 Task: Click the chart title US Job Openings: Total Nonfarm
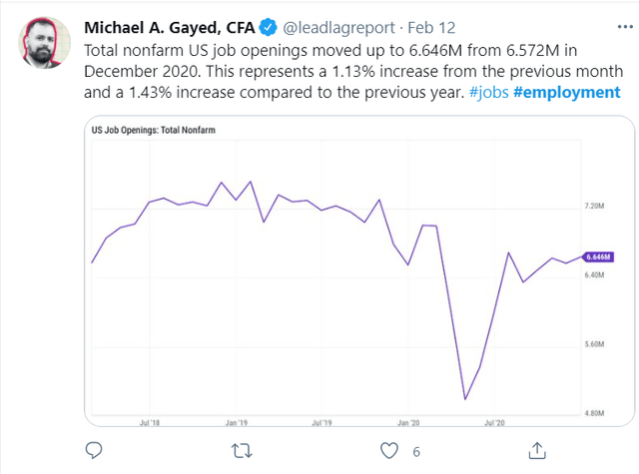tap(153, 130)
